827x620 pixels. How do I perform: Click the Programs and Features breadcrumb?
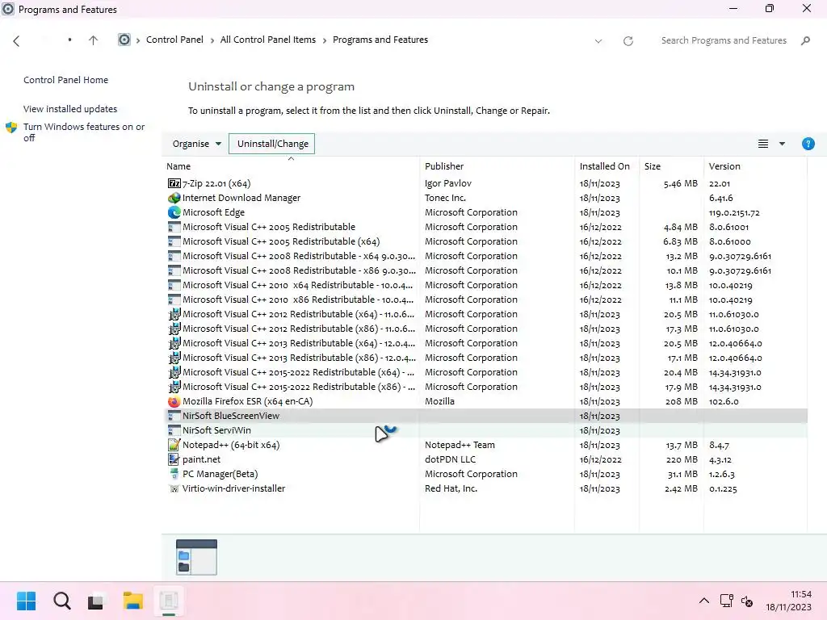[x=380, y=40]
